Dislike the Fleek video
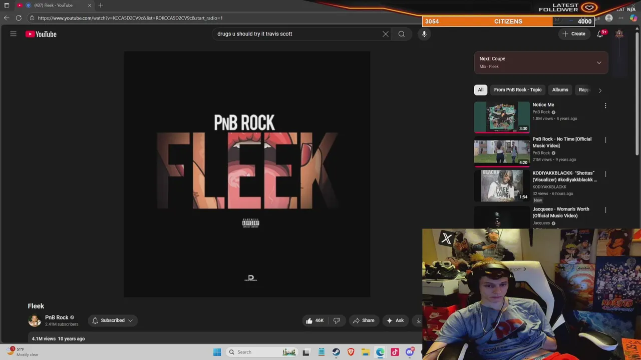The height and width of the screenshot is (360, 641). coord(337,320)
